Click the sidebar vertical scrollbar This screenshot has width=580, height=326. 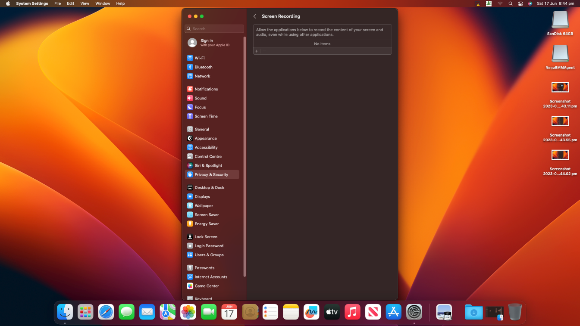(x=245, y=156)
